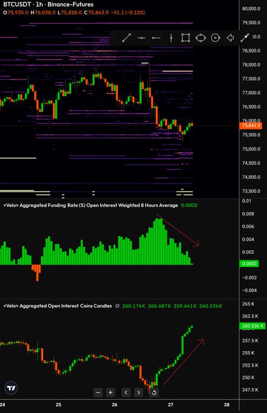This screenshot has width=267, height=413.
Task: Click the 74,000.0 price axis label
Action: (251, 177)
